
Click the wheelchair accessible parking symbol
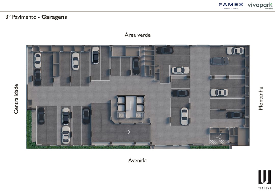(x=219, y=136)
